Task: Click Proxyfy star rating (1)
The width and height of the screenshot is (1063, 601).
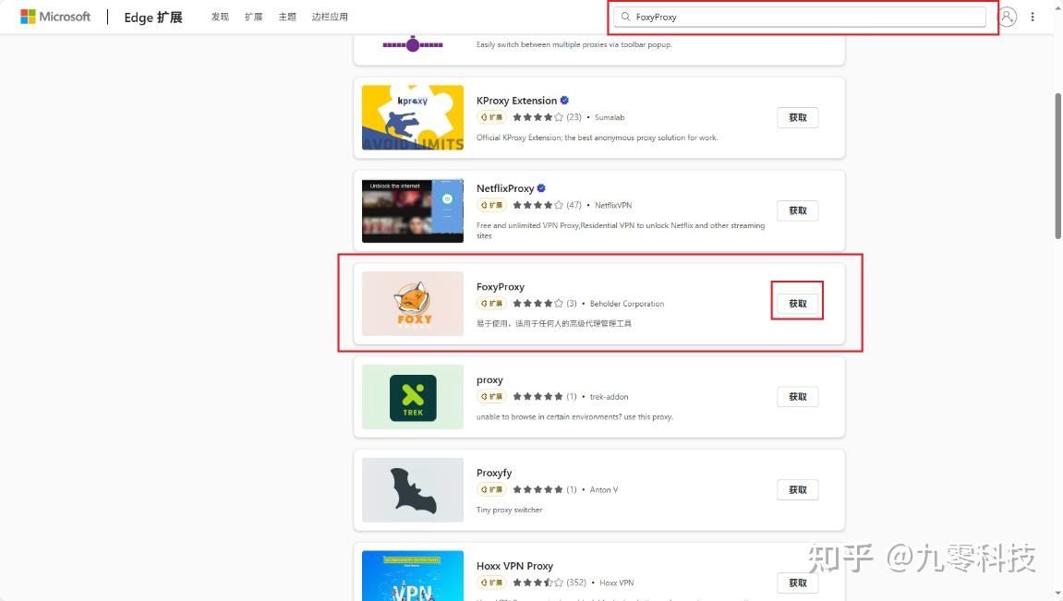Action: (544, 489)
